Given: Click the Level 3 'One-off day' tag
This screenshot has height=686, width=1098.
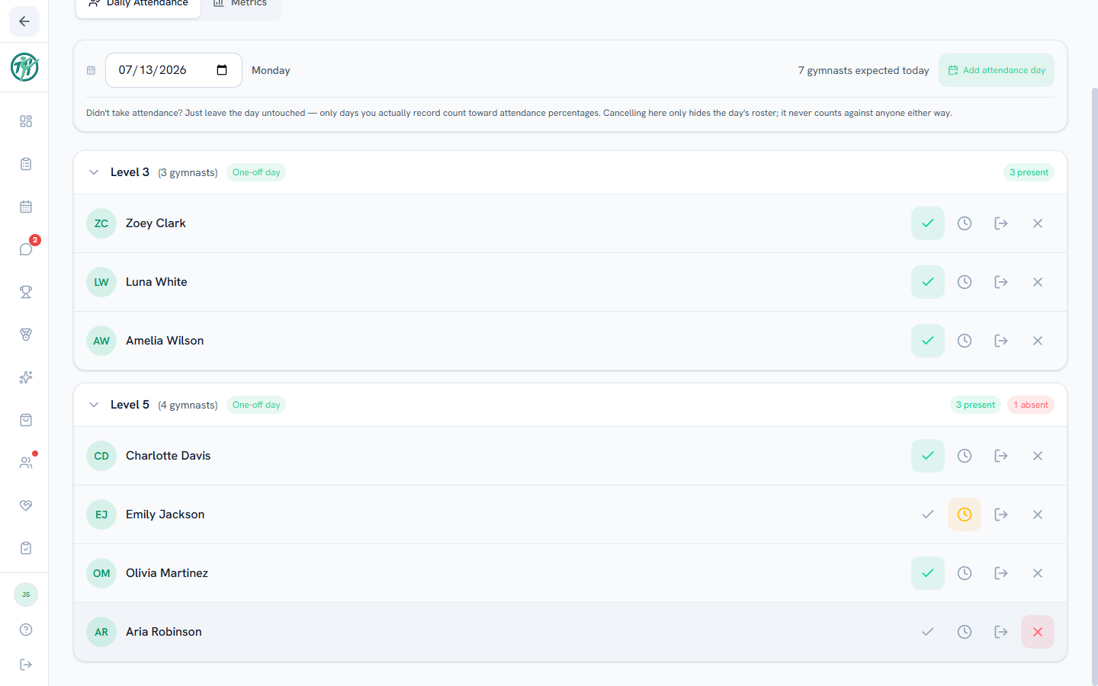Looking at the screenshot, I should (x=256, y=172).
